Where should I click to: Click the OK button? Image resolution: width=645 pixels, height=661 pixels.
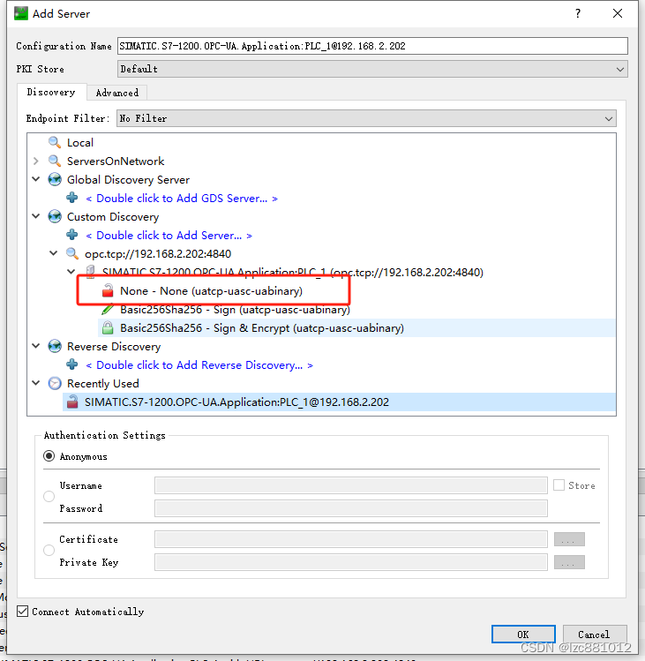point(523,635)
